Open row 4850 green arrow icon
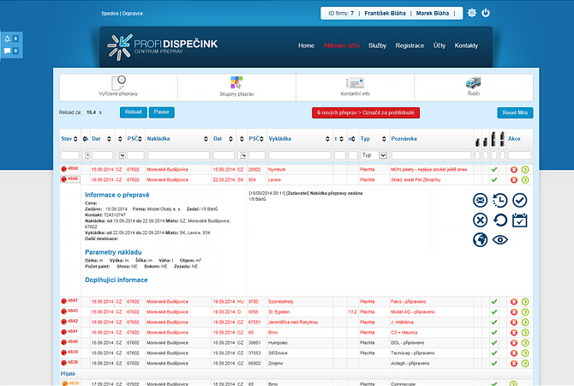This screenshot has height=386, width=574. pos(525,170)
